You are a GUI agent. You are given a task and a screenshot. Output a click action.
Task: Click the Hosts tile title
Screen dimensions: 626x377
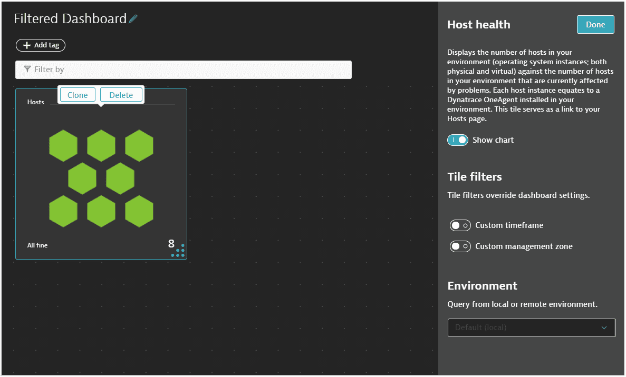point(36,102)
